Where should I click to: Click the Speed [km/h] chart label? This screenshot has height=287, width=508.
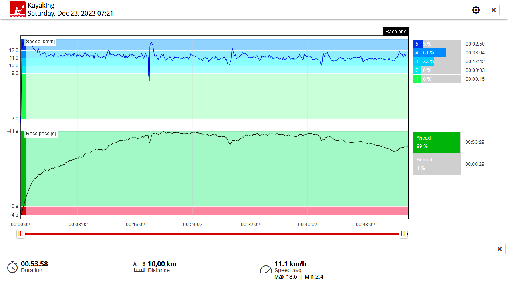(40, 42)
